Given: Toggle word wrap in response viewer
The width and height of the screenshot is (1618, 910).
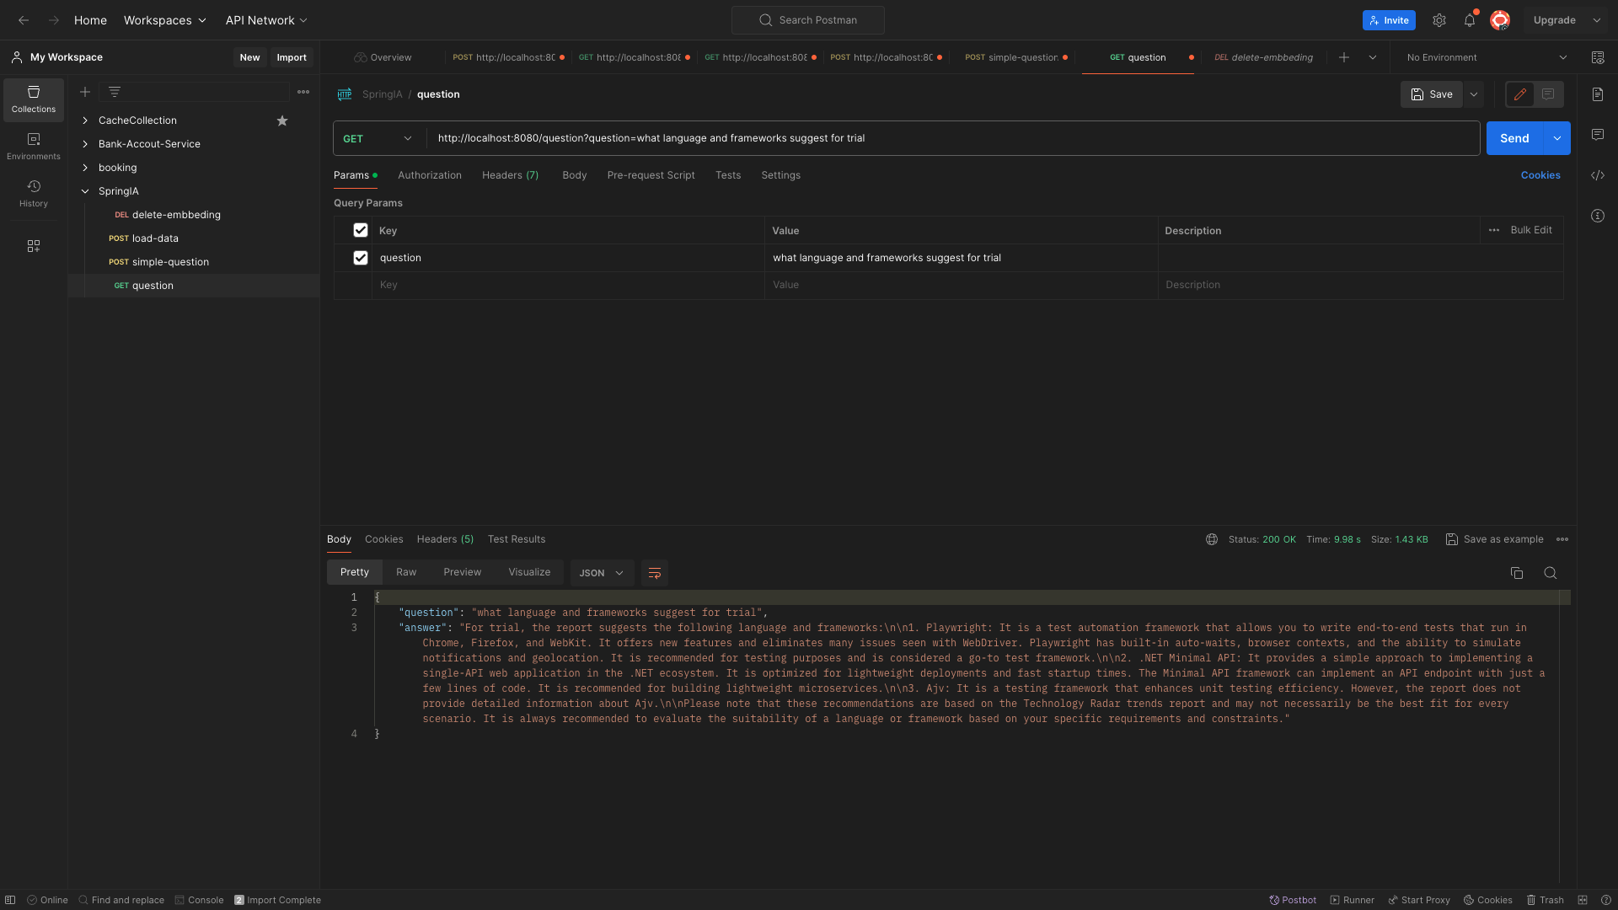Looking at the screenshot, I should coord(655,573).
